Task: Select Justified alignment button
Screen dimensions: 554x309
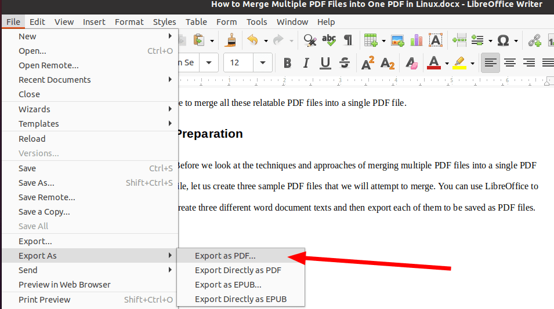Action: tap(548, 63)
